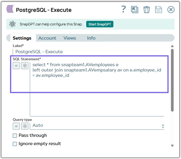Click the vertical scrollbar thumb
Screen dimensions: 181x159
172,80
